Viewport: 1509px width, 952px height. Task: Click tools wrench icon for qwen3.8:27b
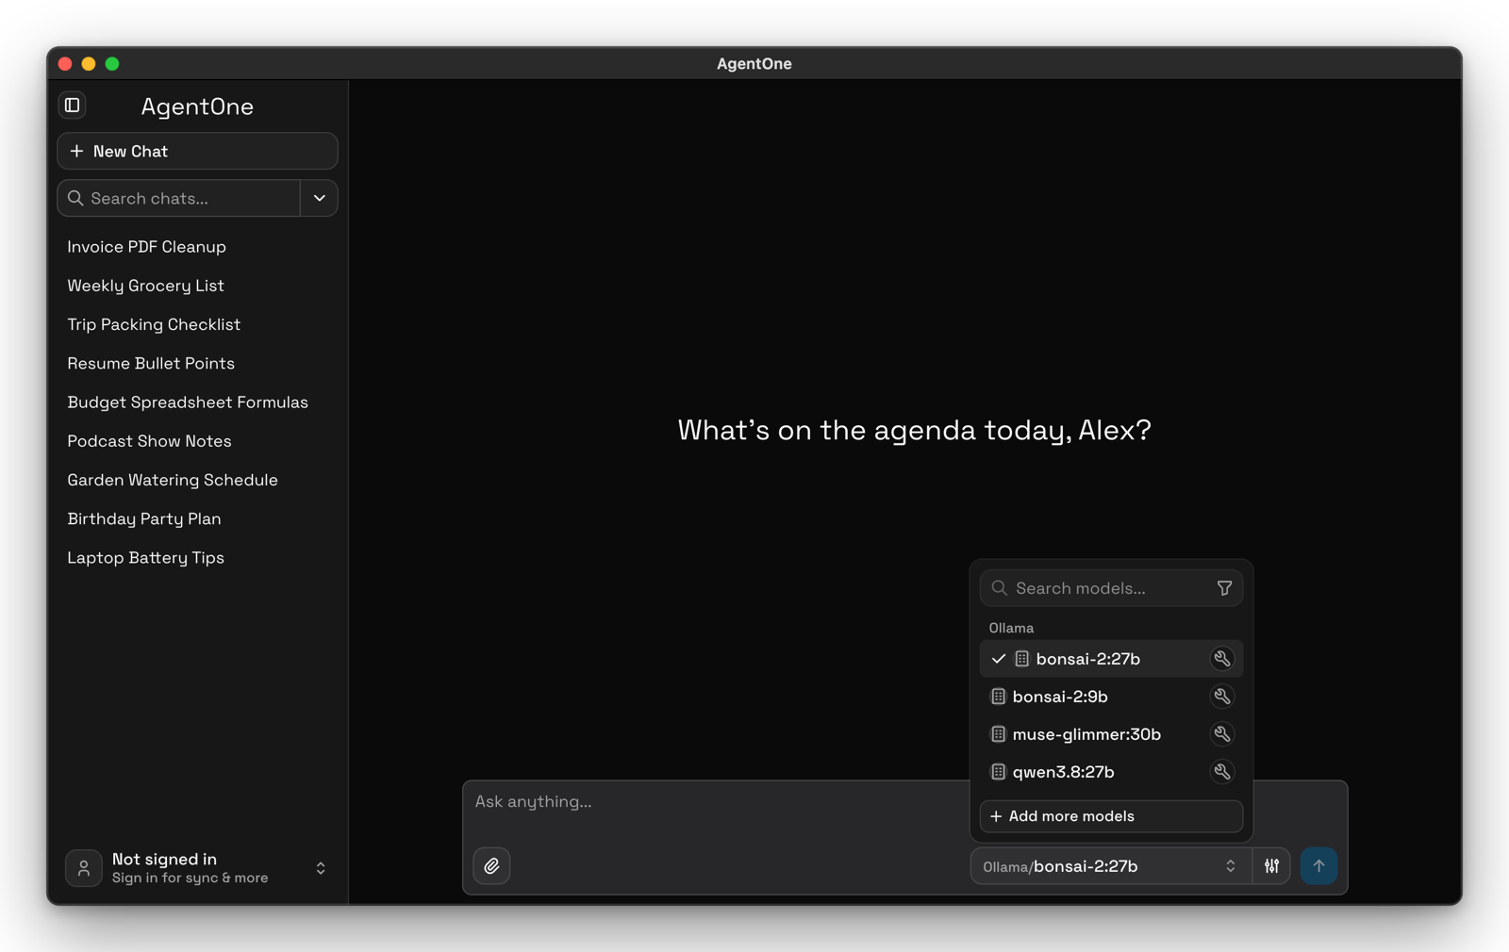1221,772
